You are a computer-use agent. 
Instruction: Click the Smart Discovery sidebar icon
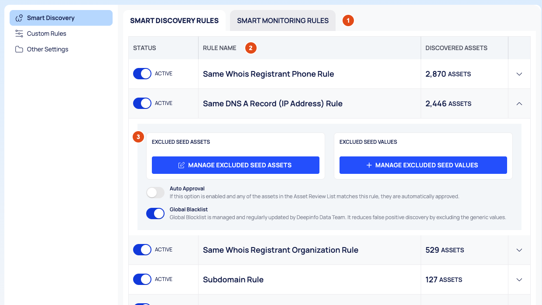click(19, 18)
